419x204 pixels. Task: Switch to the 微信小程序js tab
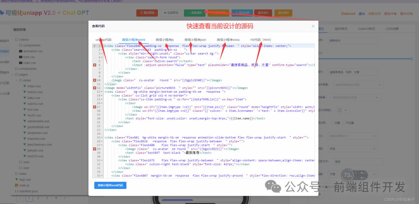[165, 40]
